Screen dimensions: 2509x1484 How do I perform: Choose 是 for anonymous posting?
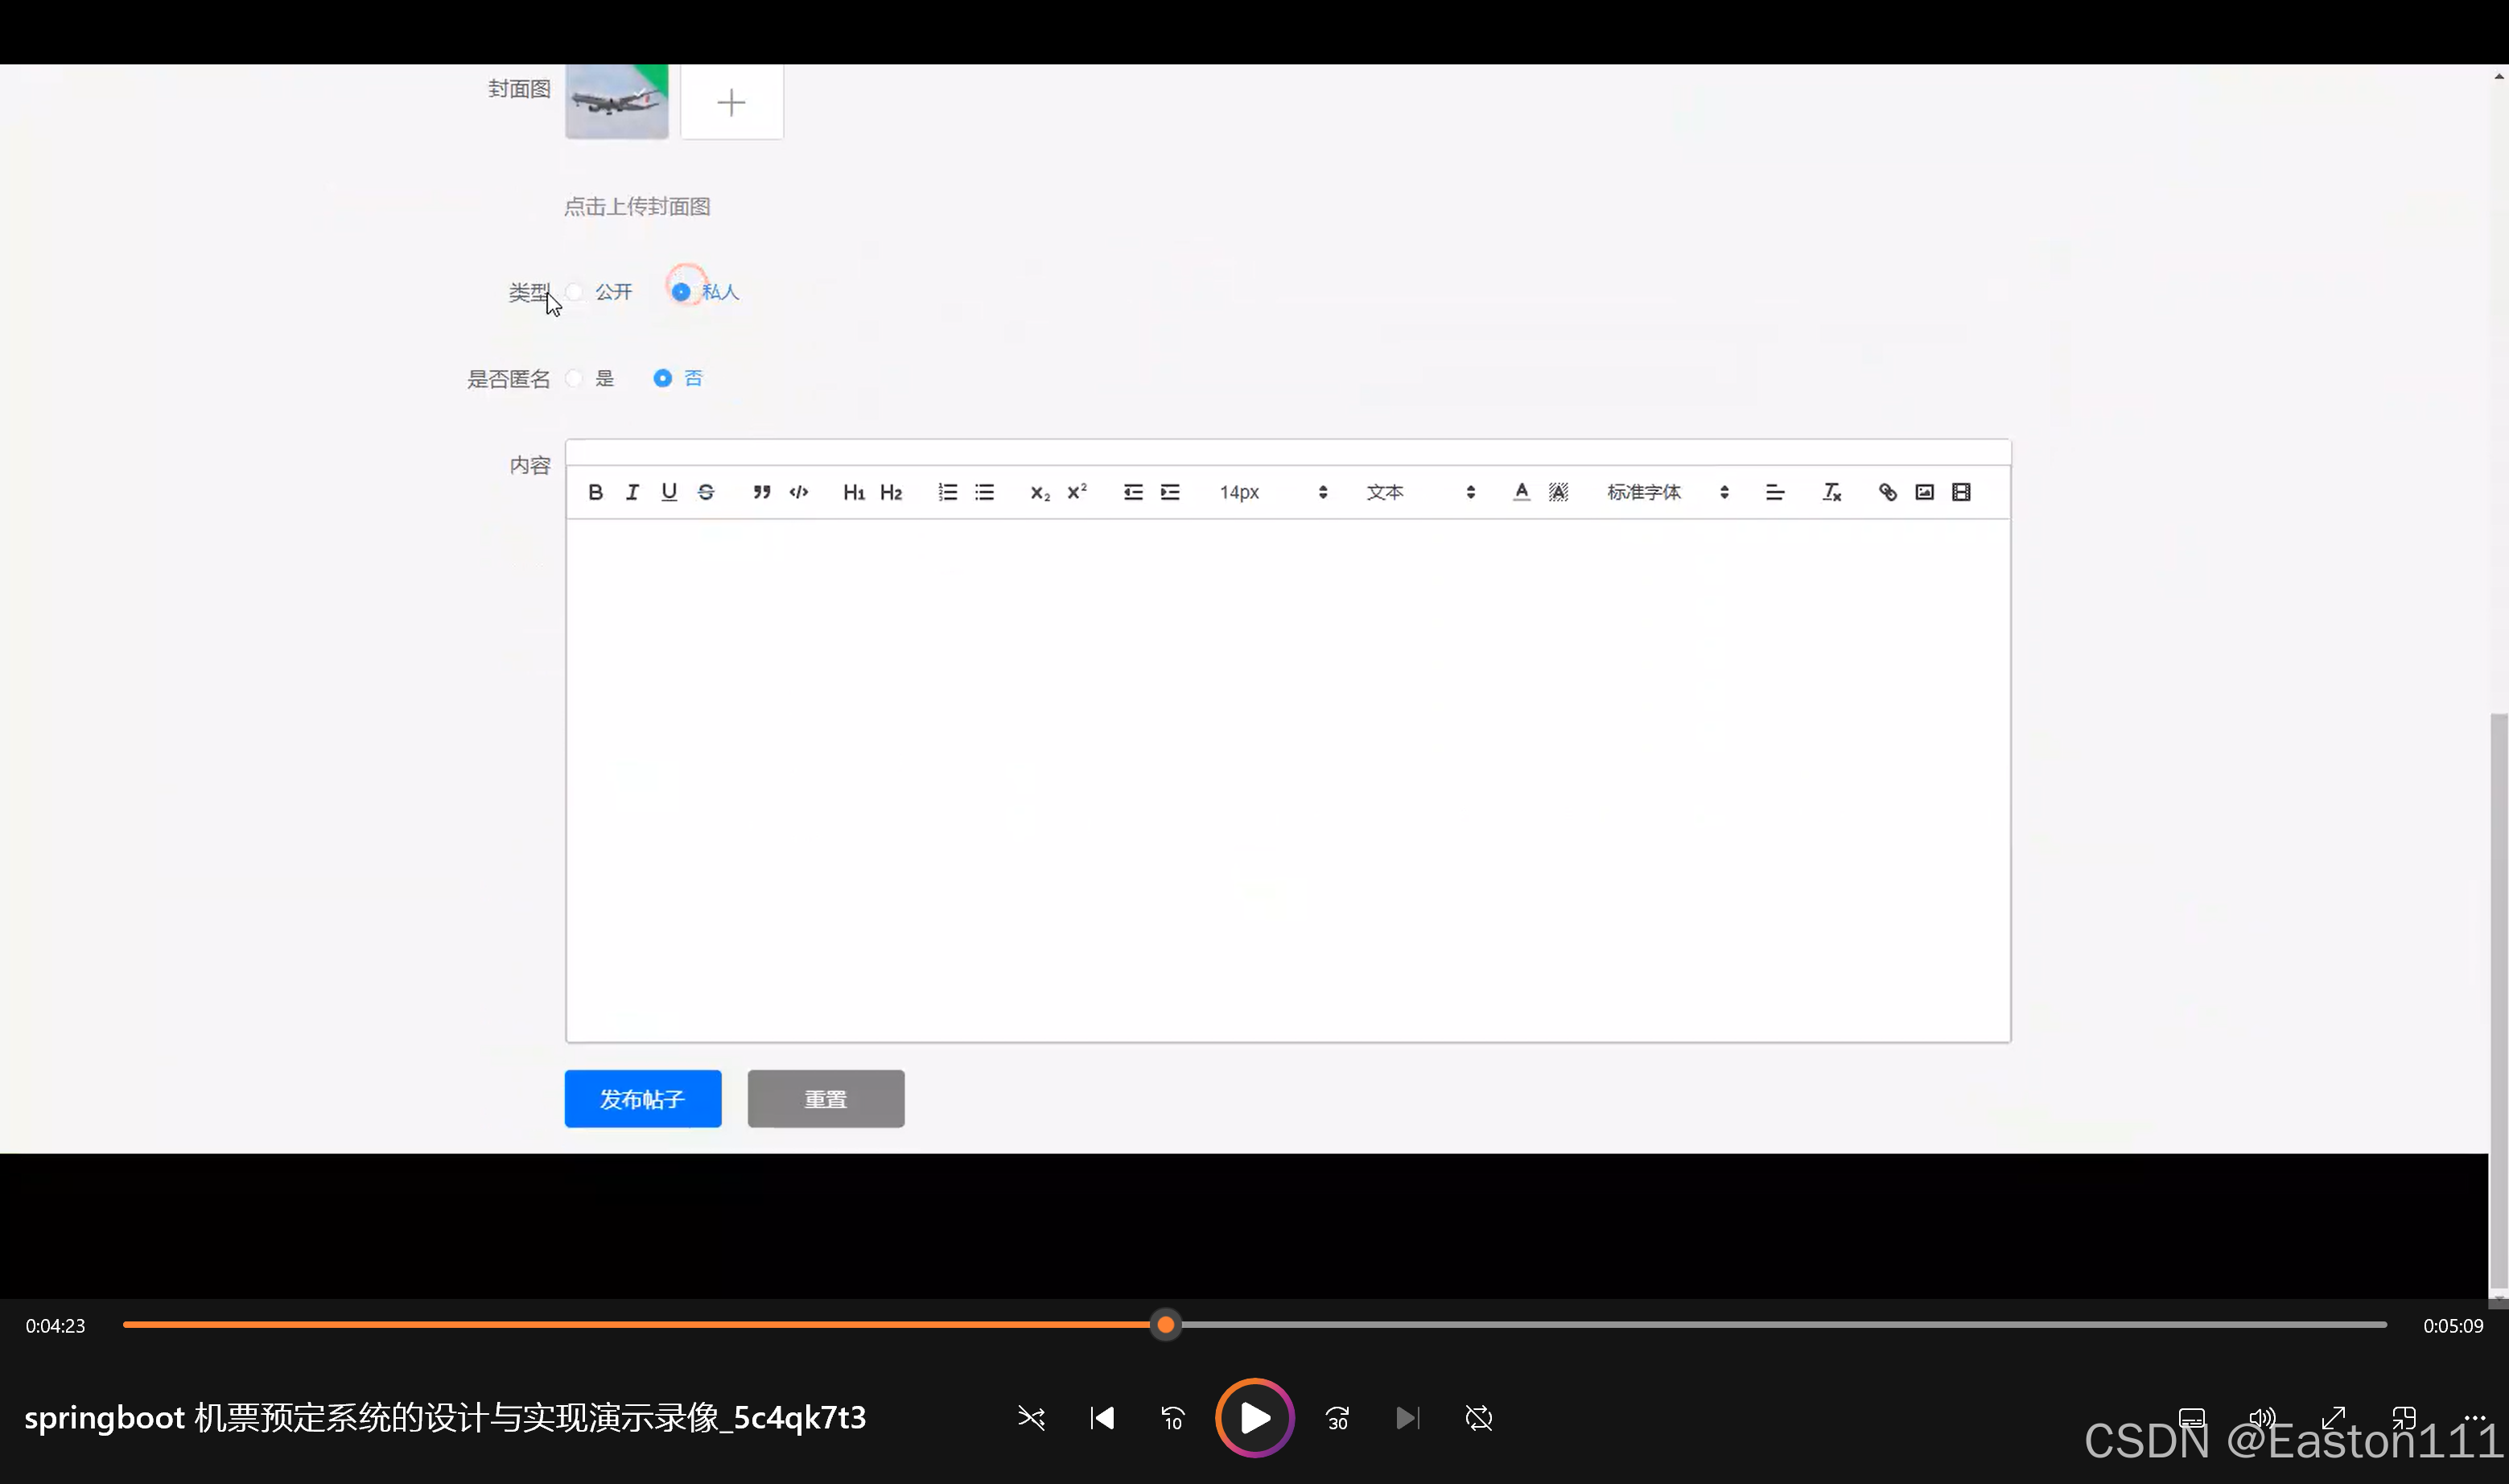point(575,378)
